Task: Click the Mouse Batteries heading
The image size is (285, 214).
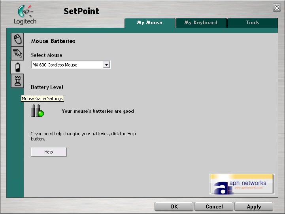Action: click(x=53, y=41)
